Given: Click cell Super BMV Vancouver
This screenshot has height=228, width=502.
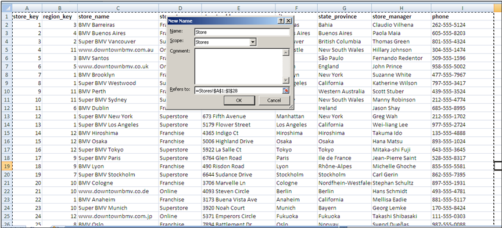Looking at the screenshot, I should pos(118,42).
